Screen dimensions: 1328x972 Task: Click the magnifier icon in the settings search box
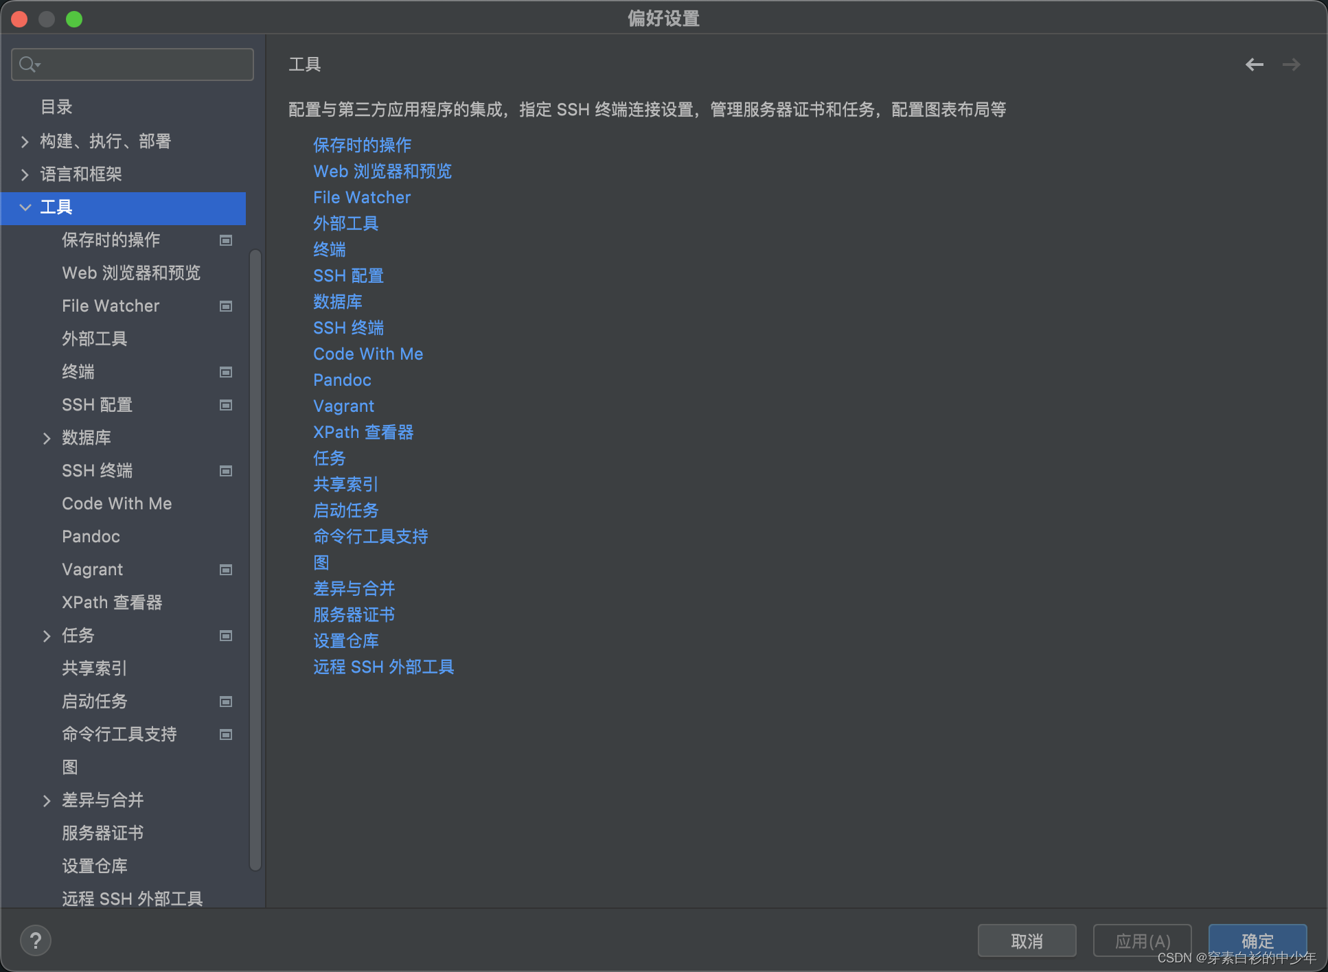(28, 64)
